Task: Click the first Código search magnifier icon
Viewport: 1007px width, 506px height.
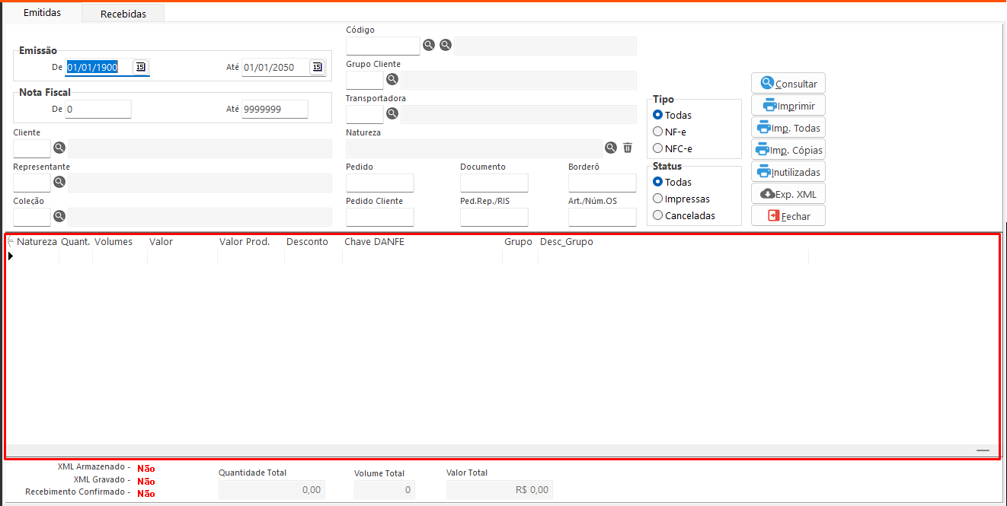Action: pos(429,45)
